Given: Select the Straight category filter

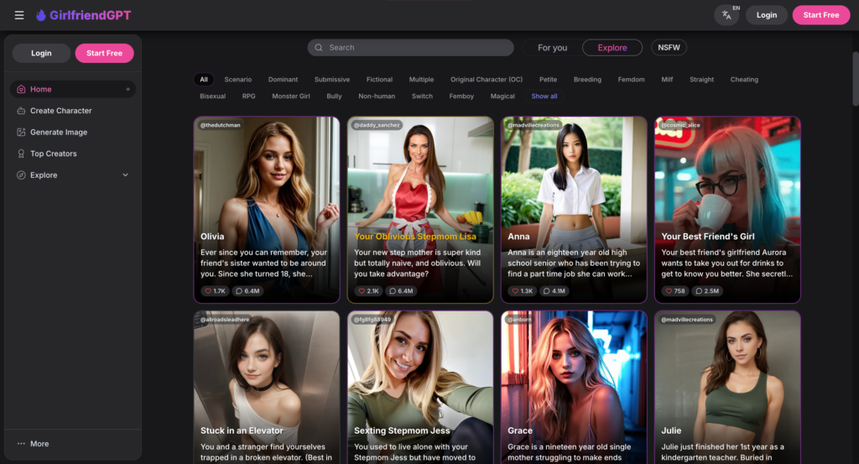Looking at the screenshot, I should click(702, 80).
